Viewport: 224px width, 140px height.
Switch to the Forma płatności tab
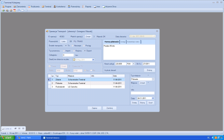112,42
